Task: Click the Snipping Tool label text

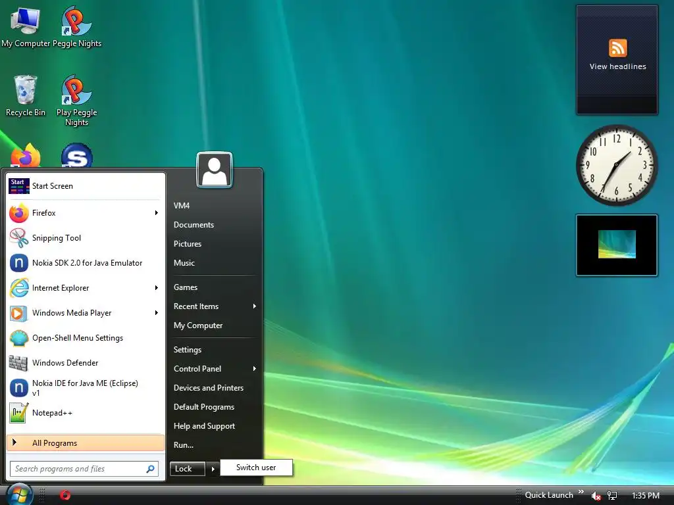Action: tap(57, 238)
